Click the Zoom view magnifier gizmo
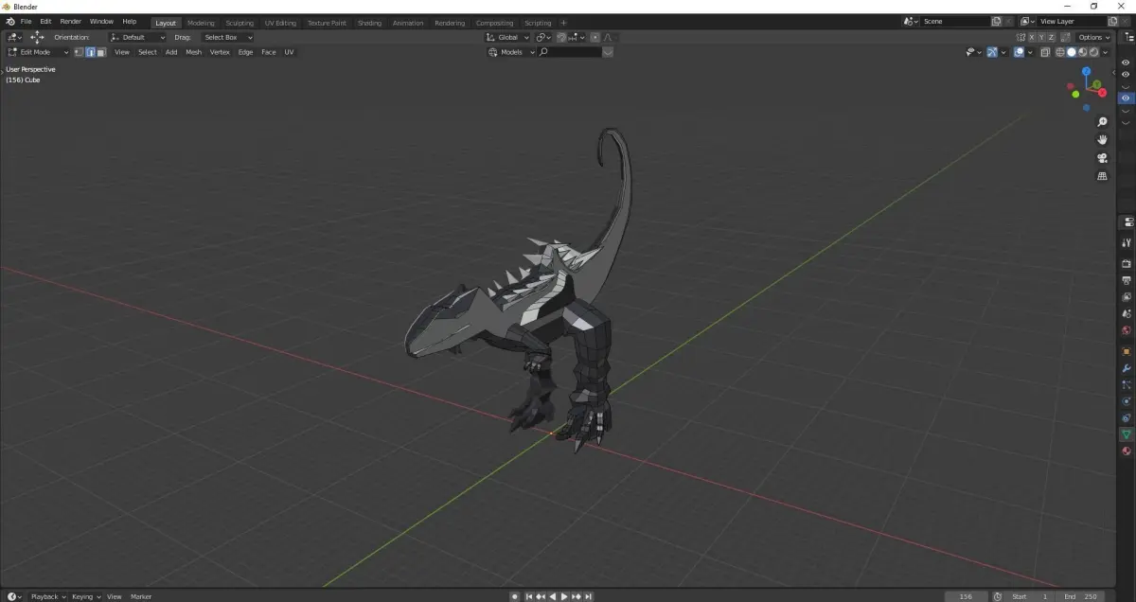Viewport: 1136px width, 602px height. tap(1102, 122)
